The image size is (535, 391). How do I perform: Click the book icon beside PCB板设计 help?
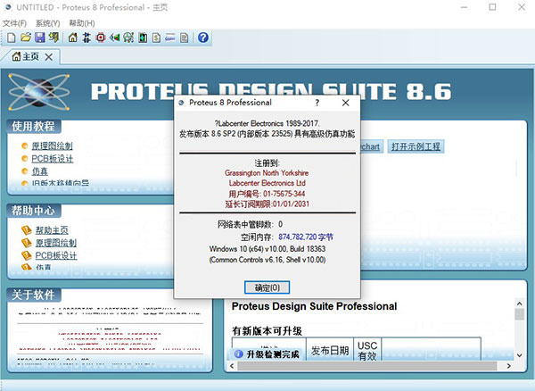[26, 255]
